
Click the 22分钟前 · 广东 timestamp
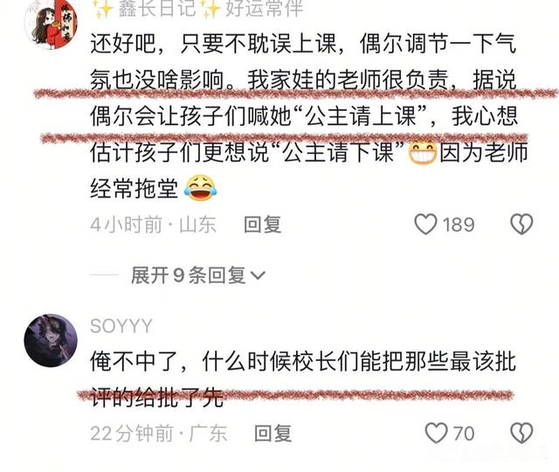[x=159, y=434]
